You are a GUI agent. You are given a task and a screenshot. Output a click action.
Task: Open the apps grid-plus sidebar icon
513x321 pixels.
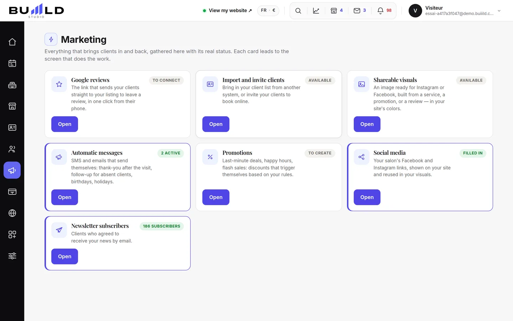[12, 234]
